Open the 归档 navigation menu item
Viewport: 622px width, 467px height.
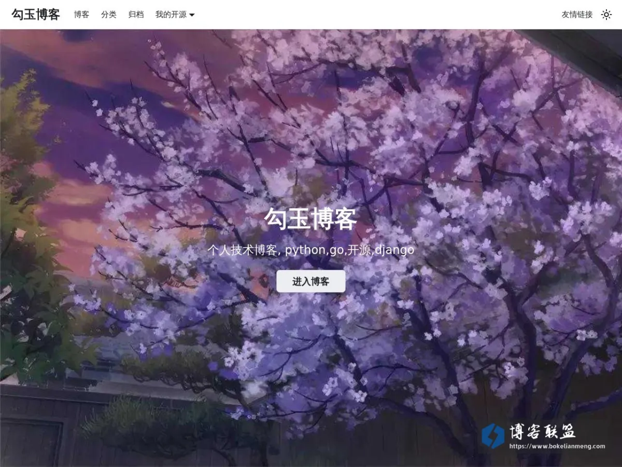[136, 15]
